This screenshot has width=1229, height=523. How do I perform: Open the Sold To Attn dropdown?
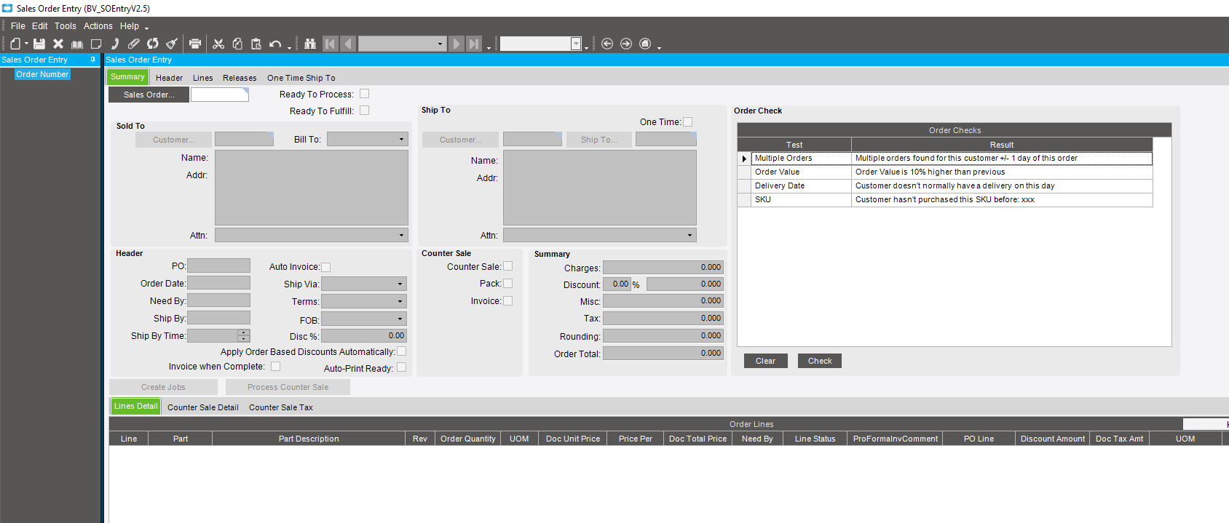(401, 235)
